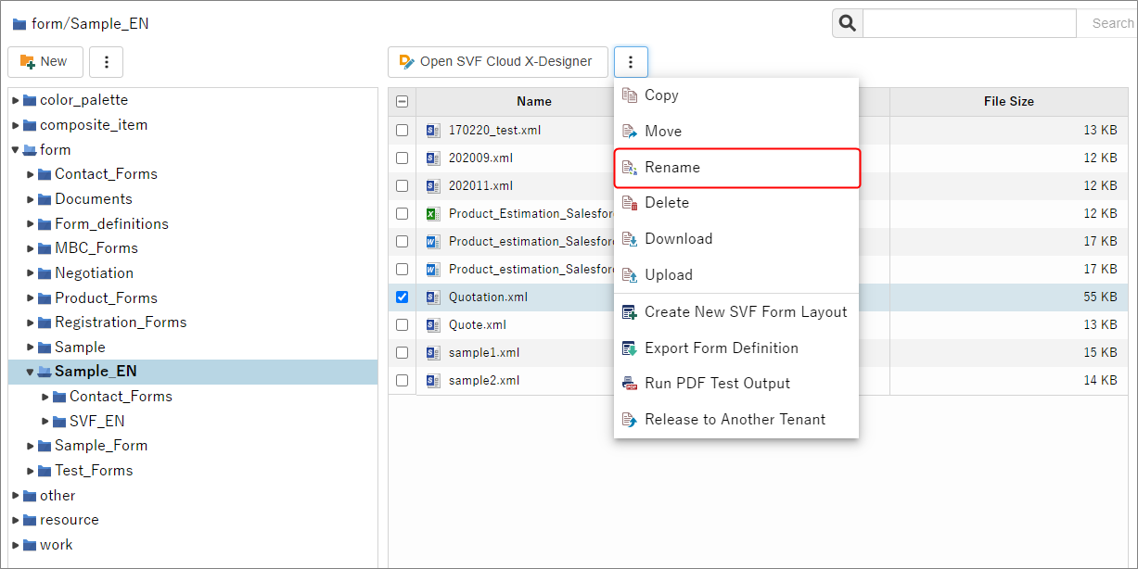Screen dimensions: 1138x569
Task: Click the magnifying glass search icon
Action: point(847,23)
